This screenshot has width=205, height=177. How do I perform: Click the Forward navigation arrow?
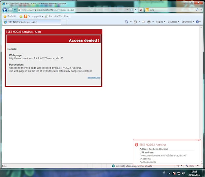(11, 10)
